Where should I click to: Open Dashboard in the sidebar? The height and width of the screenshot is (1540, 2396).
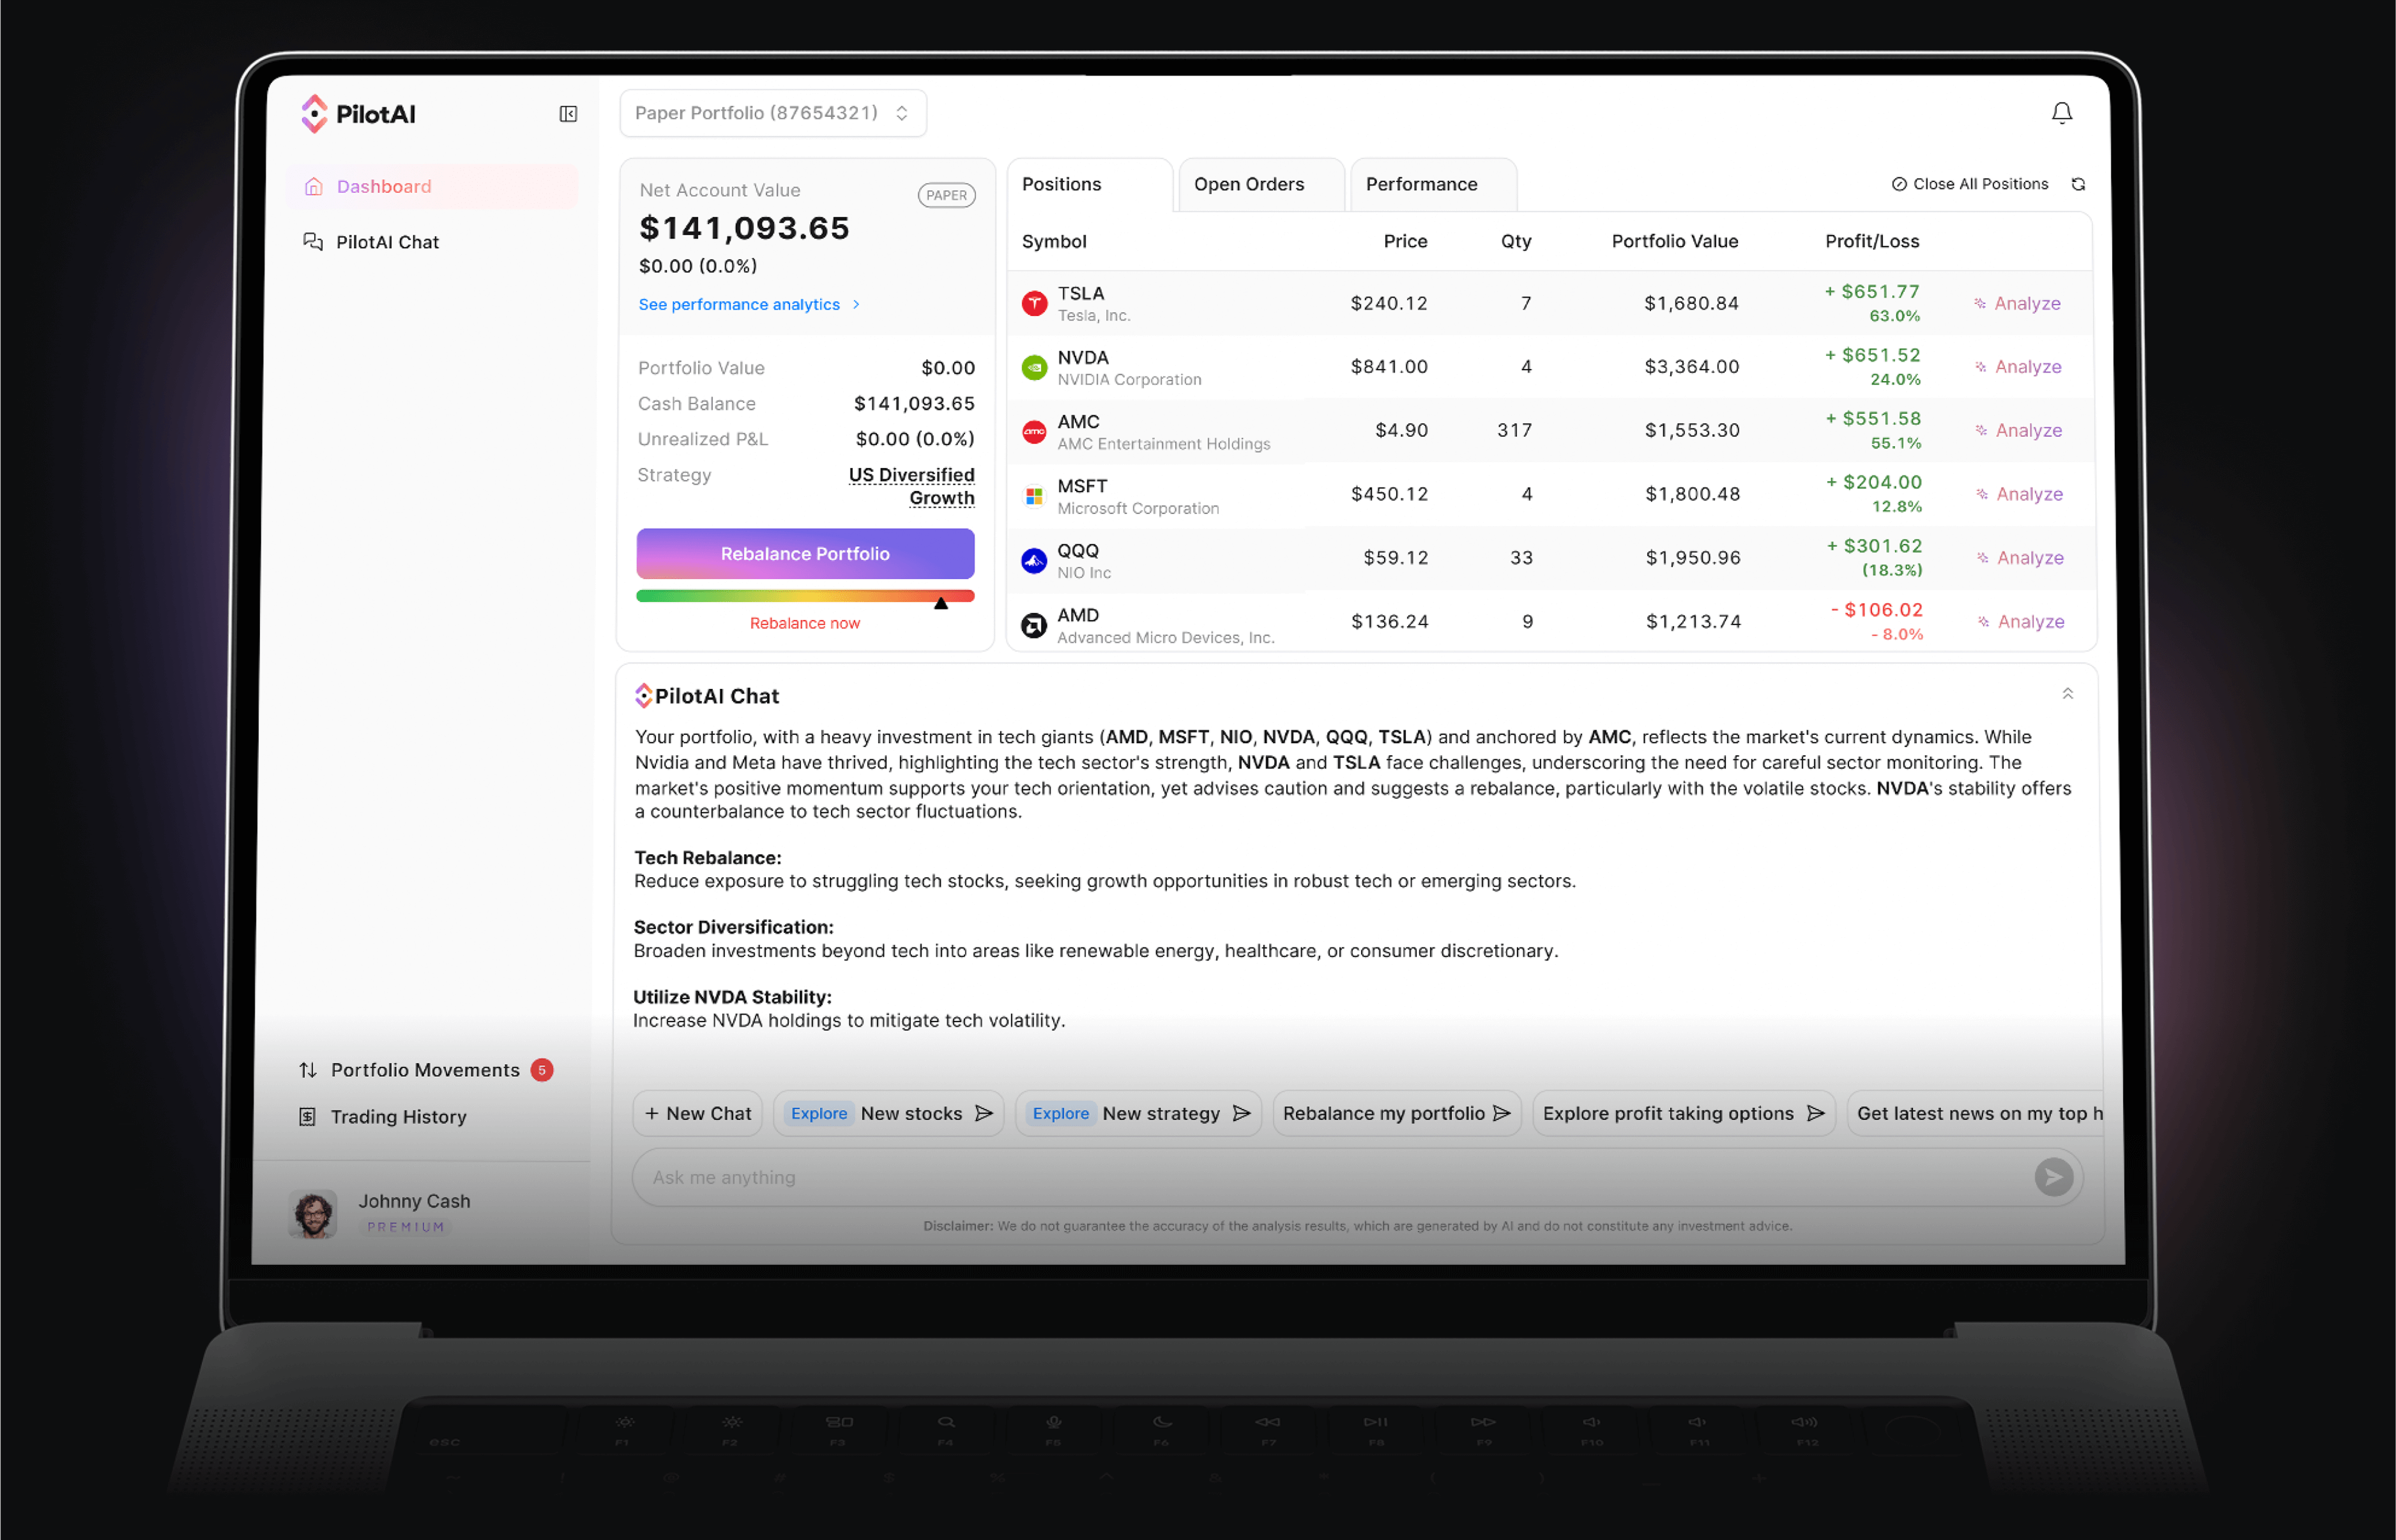pos(432,186)
